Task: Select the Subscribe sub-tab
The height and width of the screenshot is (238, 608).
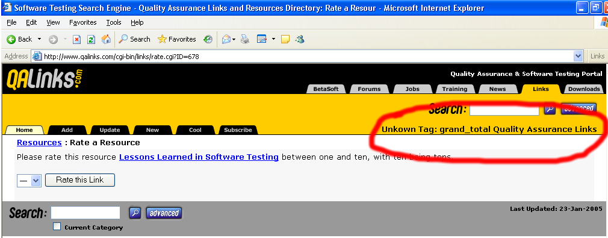Action: coord(238,130)
